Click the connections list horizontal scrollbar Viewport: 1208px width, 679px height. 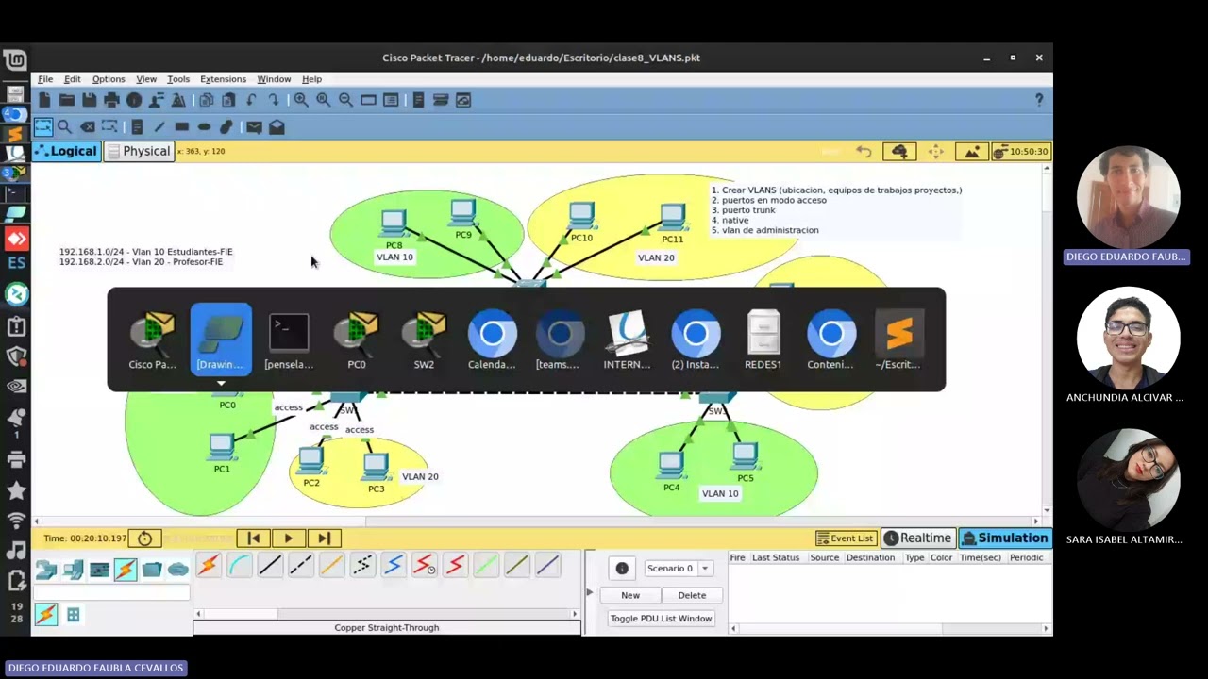[386, 614]
